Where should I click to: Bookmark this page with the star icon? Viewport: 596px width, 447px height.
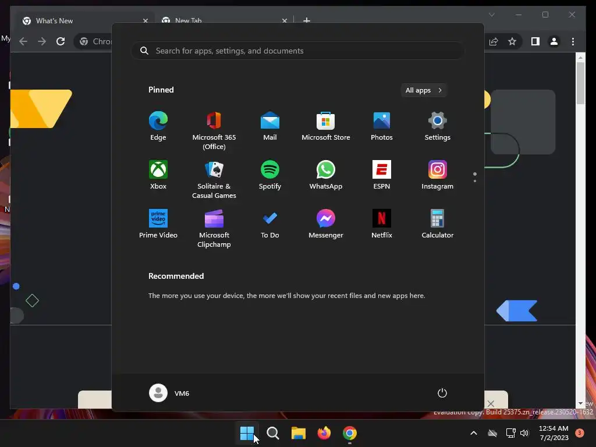512,41
